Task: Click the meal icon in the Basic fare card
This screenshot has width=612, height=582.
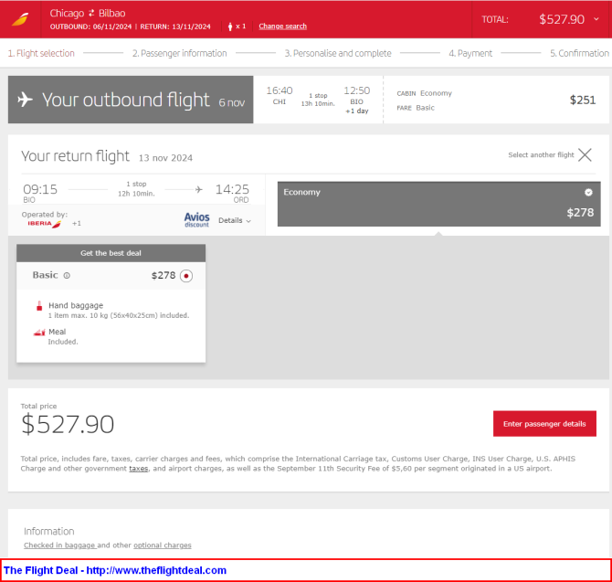Action: point(39,333)
